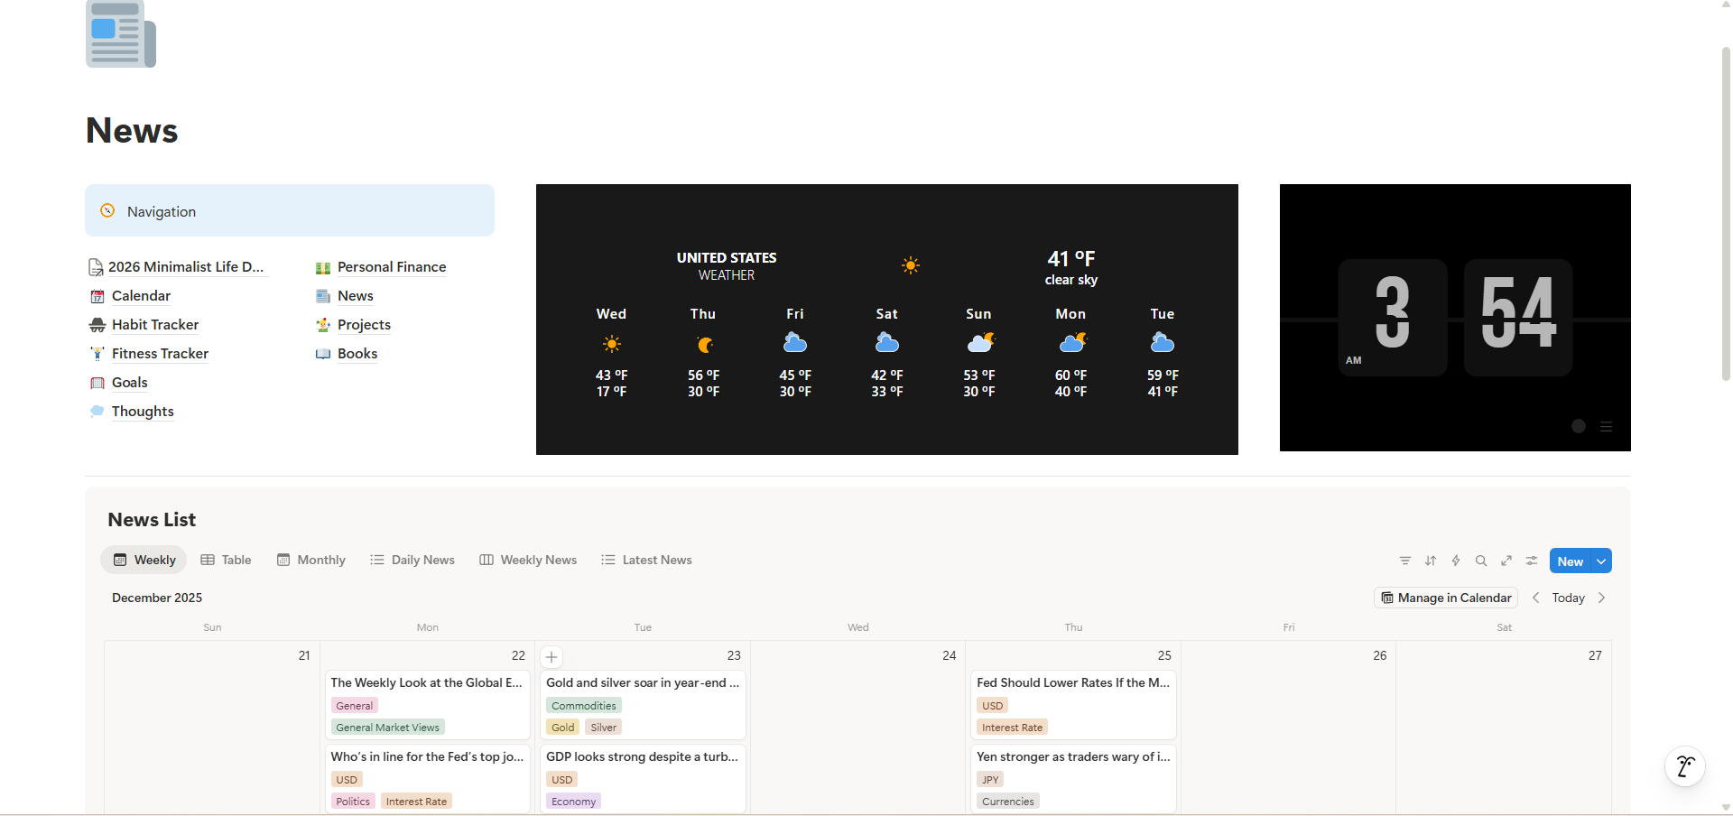
Task: Open the 'Gold and silver soar' news card
Action: click(x=643, y=683)
